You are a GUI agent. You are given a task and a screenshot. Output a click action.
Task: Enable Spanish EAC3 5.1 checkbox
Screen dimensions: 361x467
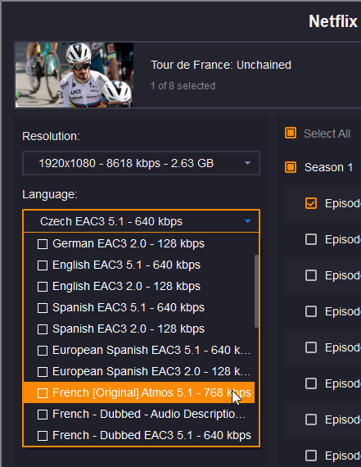click(x=43, y=308)
